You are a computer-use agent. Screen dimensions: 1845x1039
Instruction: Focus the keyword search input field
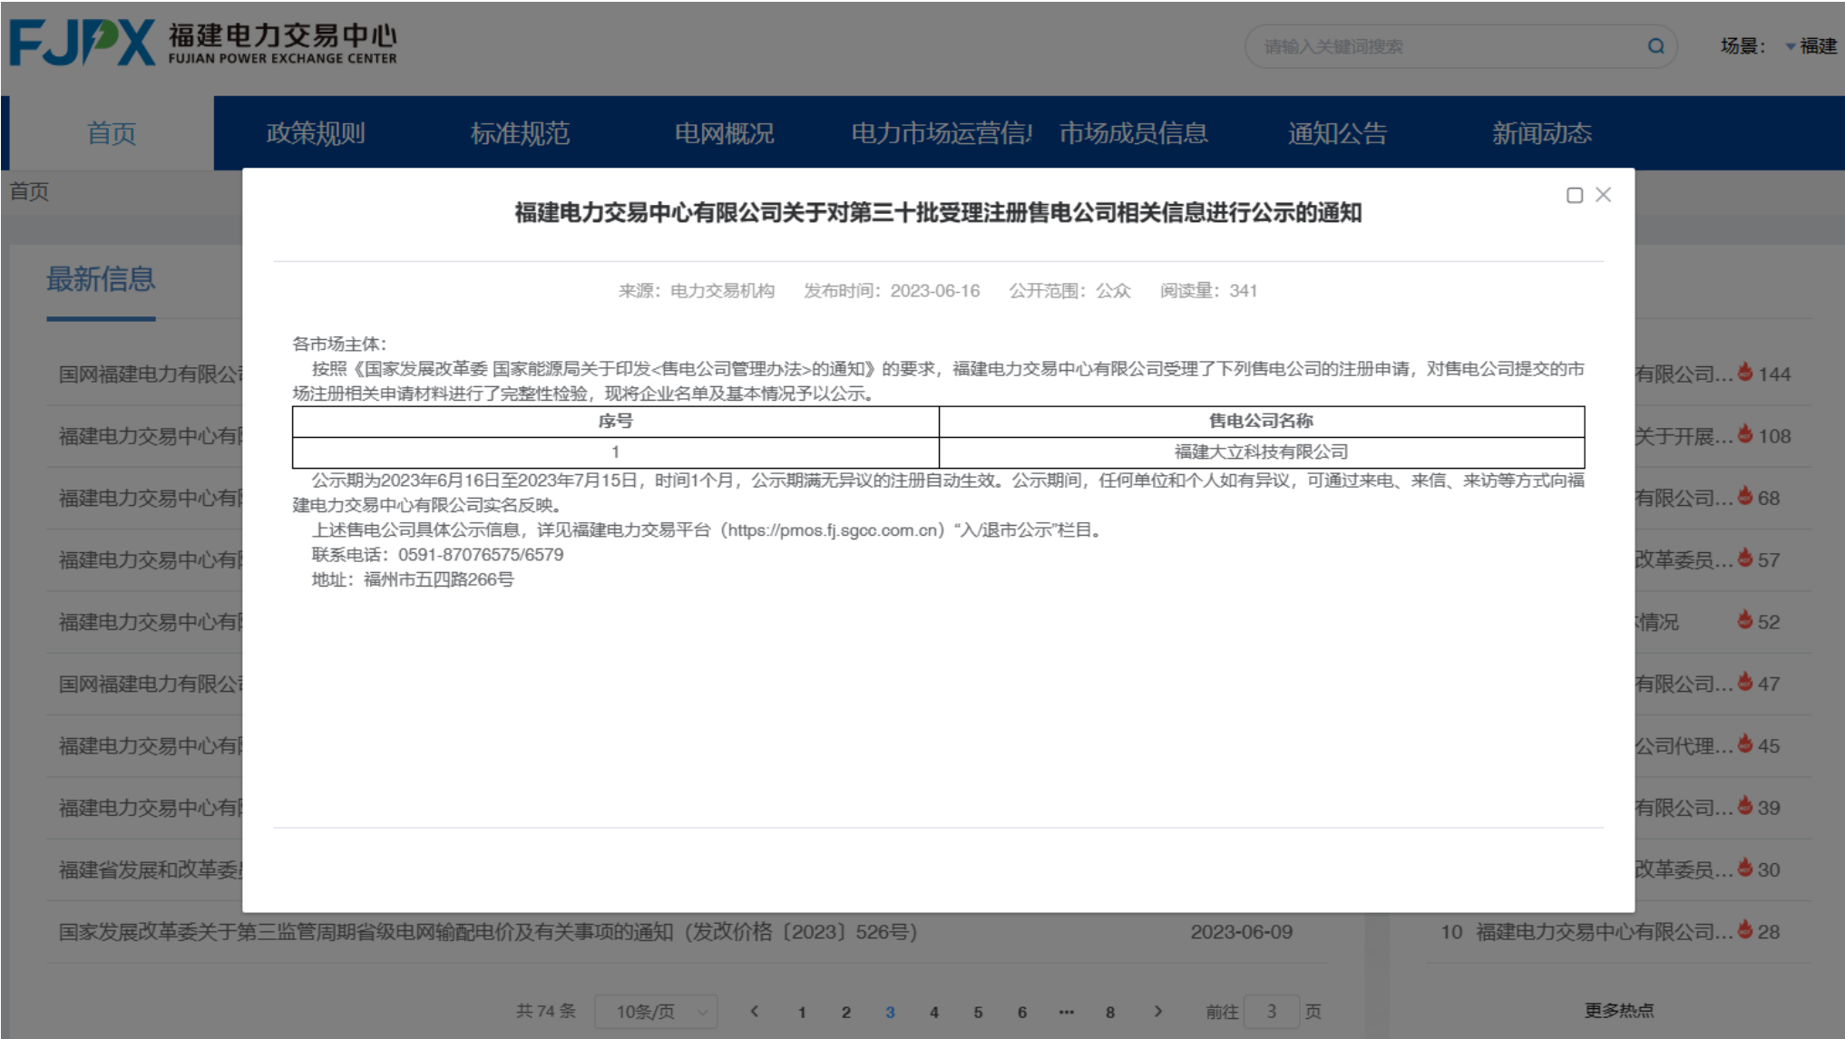1451,46
